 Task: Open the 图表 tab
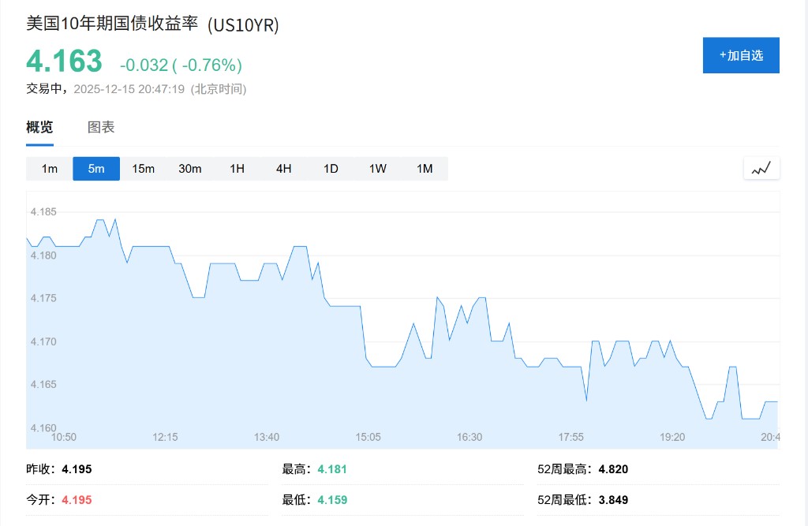pos(101,127)
